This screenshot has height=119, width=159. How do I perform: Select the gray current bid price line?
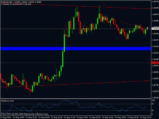[76, 29]
